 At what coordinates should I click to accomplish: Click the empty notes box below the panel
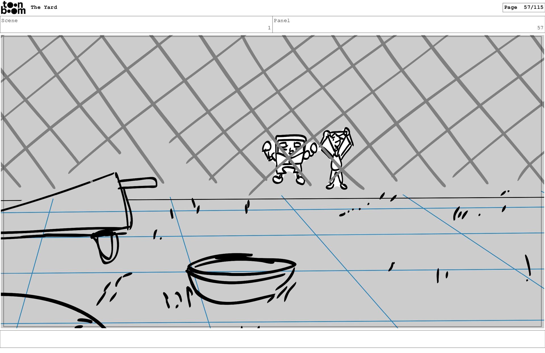click(272, 339)
